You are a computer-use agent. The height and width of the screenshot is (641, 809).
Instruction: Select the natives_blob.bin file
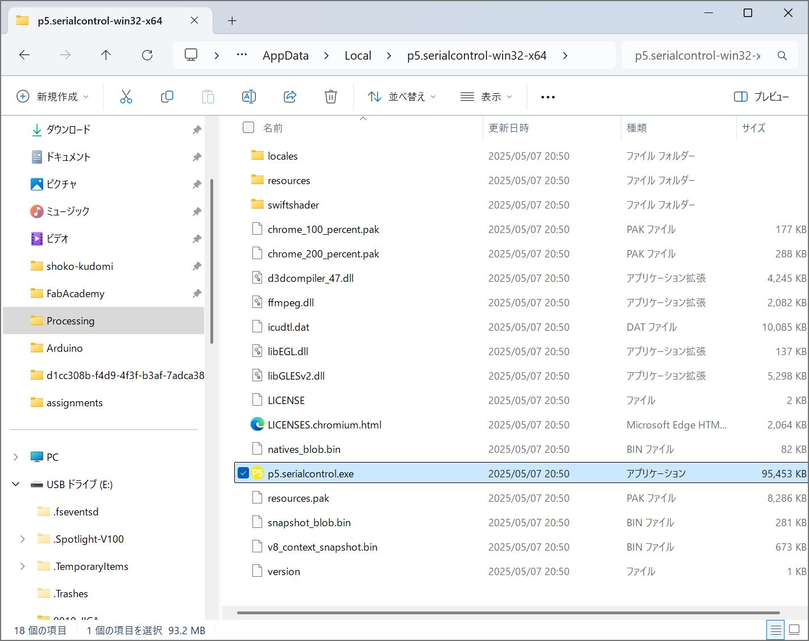521,449
